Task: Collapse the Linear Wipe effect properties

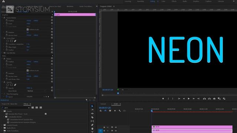Action: (2, 38)
